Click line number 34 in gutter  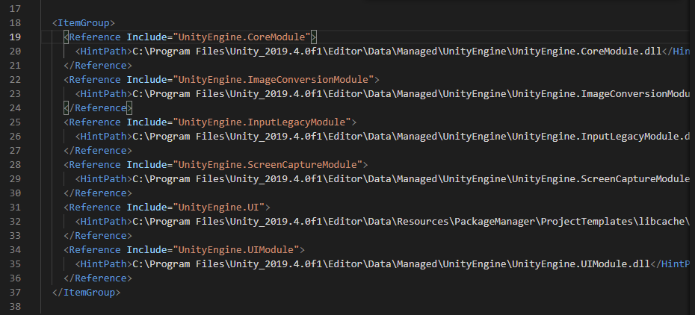(15, 249)
